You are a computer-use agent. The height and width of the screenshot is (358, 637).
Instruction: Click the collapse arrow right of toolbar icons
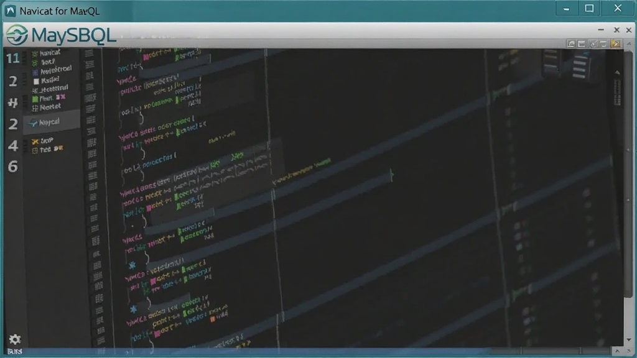pyautogui.click(x=629, y=44)
